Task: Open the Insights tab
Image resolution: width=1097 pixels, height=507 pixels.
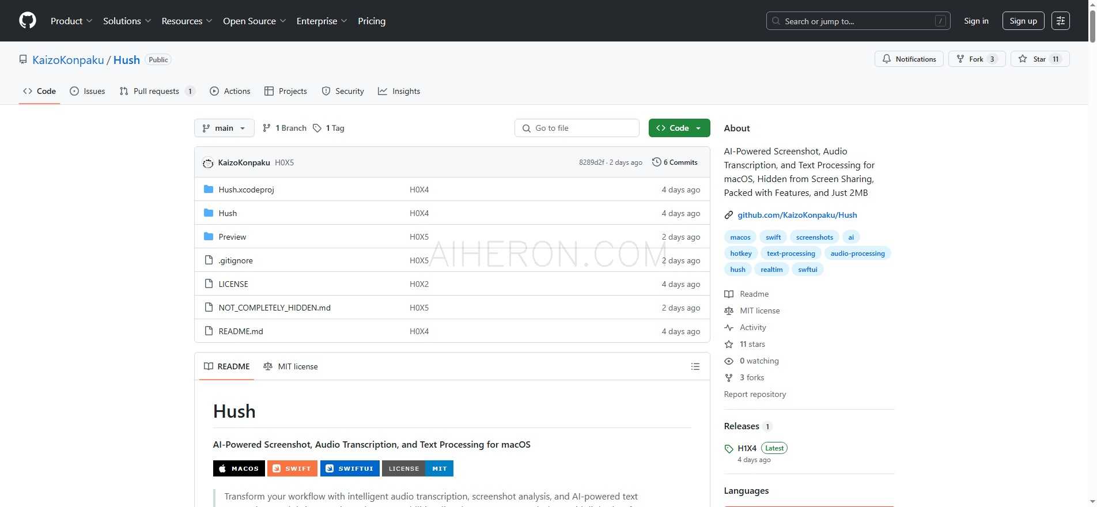Action: tap(399, 91)
